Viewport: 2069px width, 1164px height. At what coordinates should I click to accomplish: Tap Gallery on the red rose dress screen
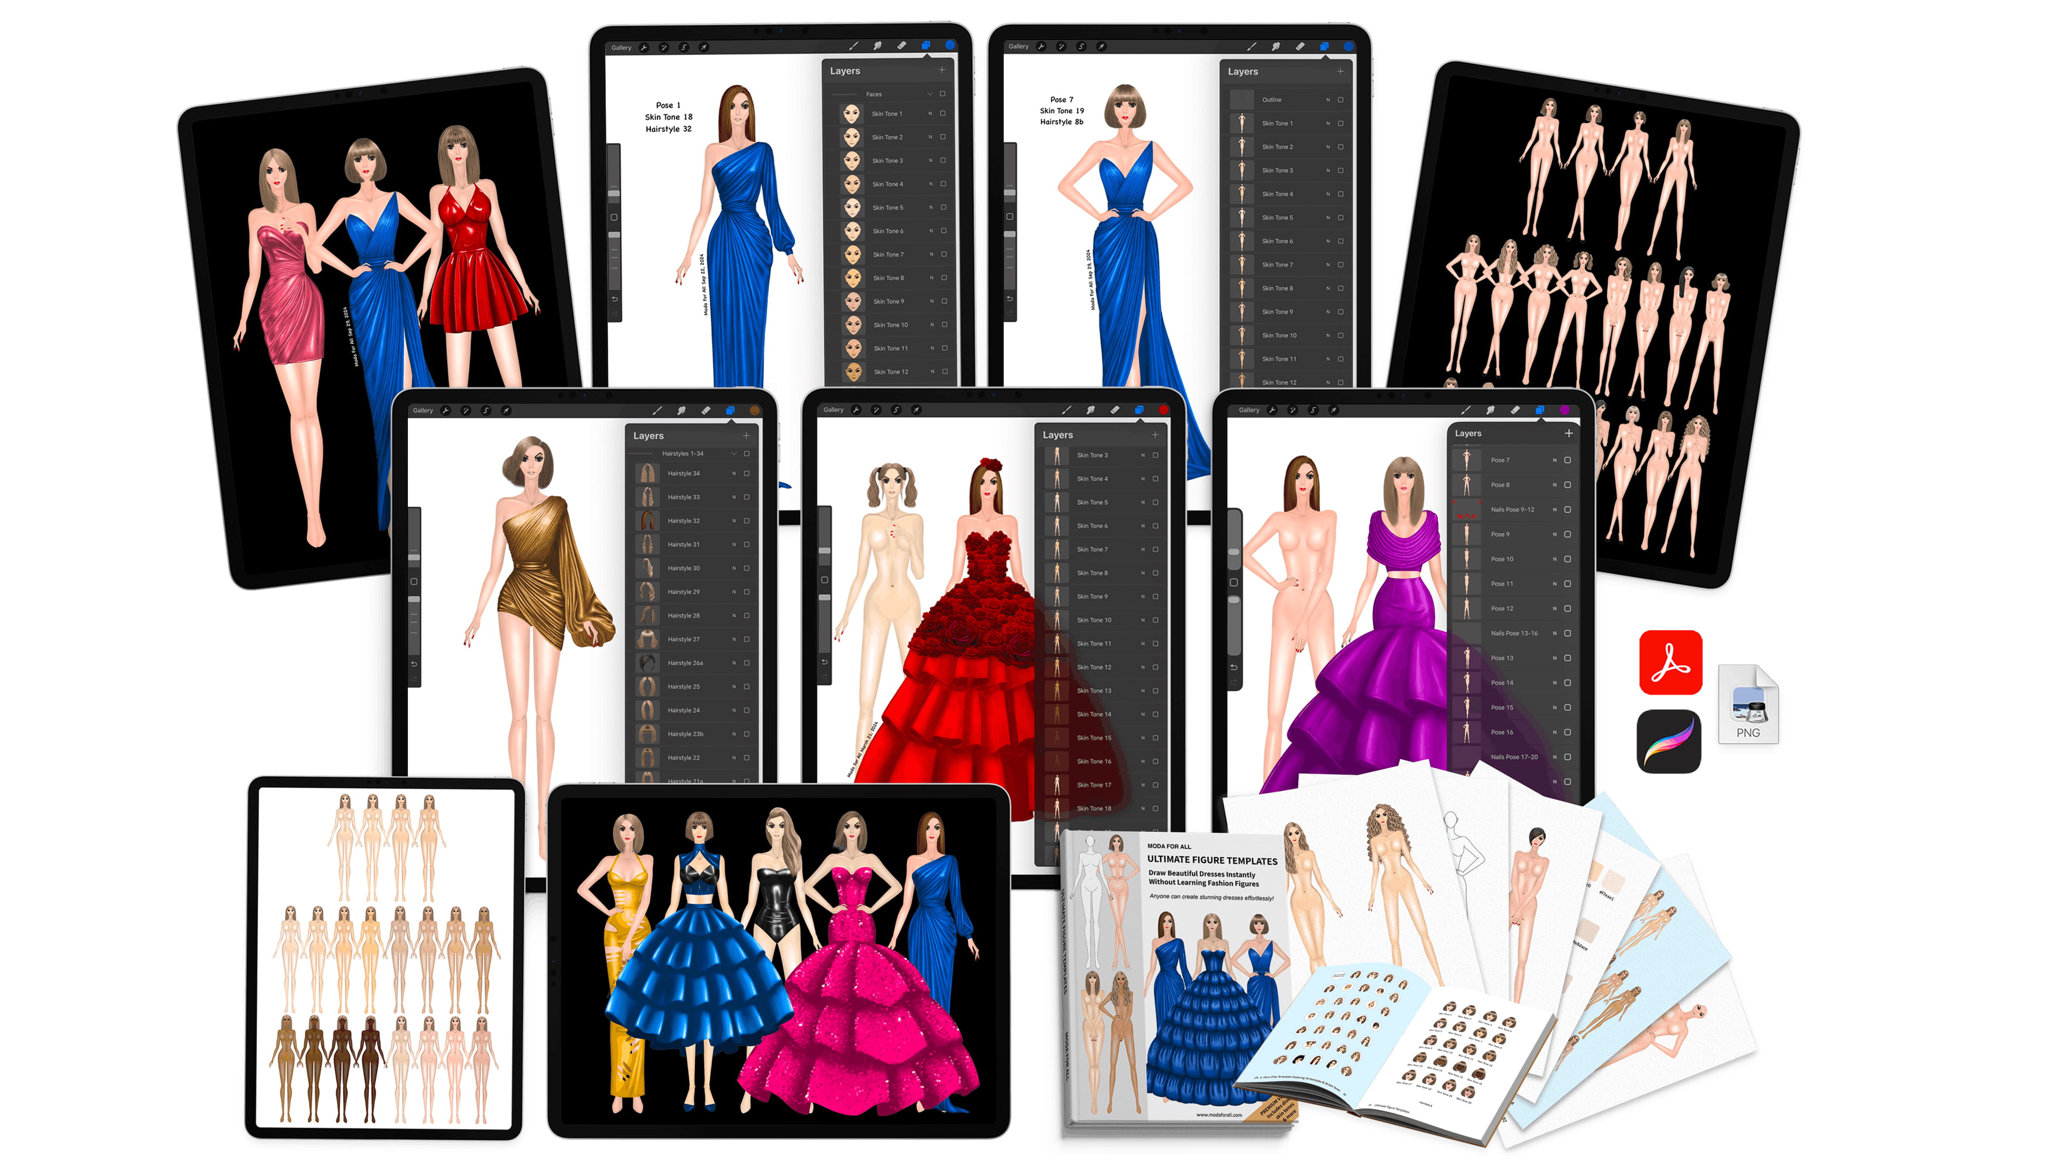[833, 411]
